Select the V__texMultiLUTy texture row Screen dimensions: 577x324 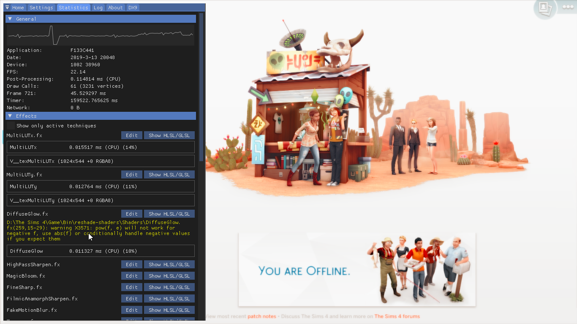101,200
